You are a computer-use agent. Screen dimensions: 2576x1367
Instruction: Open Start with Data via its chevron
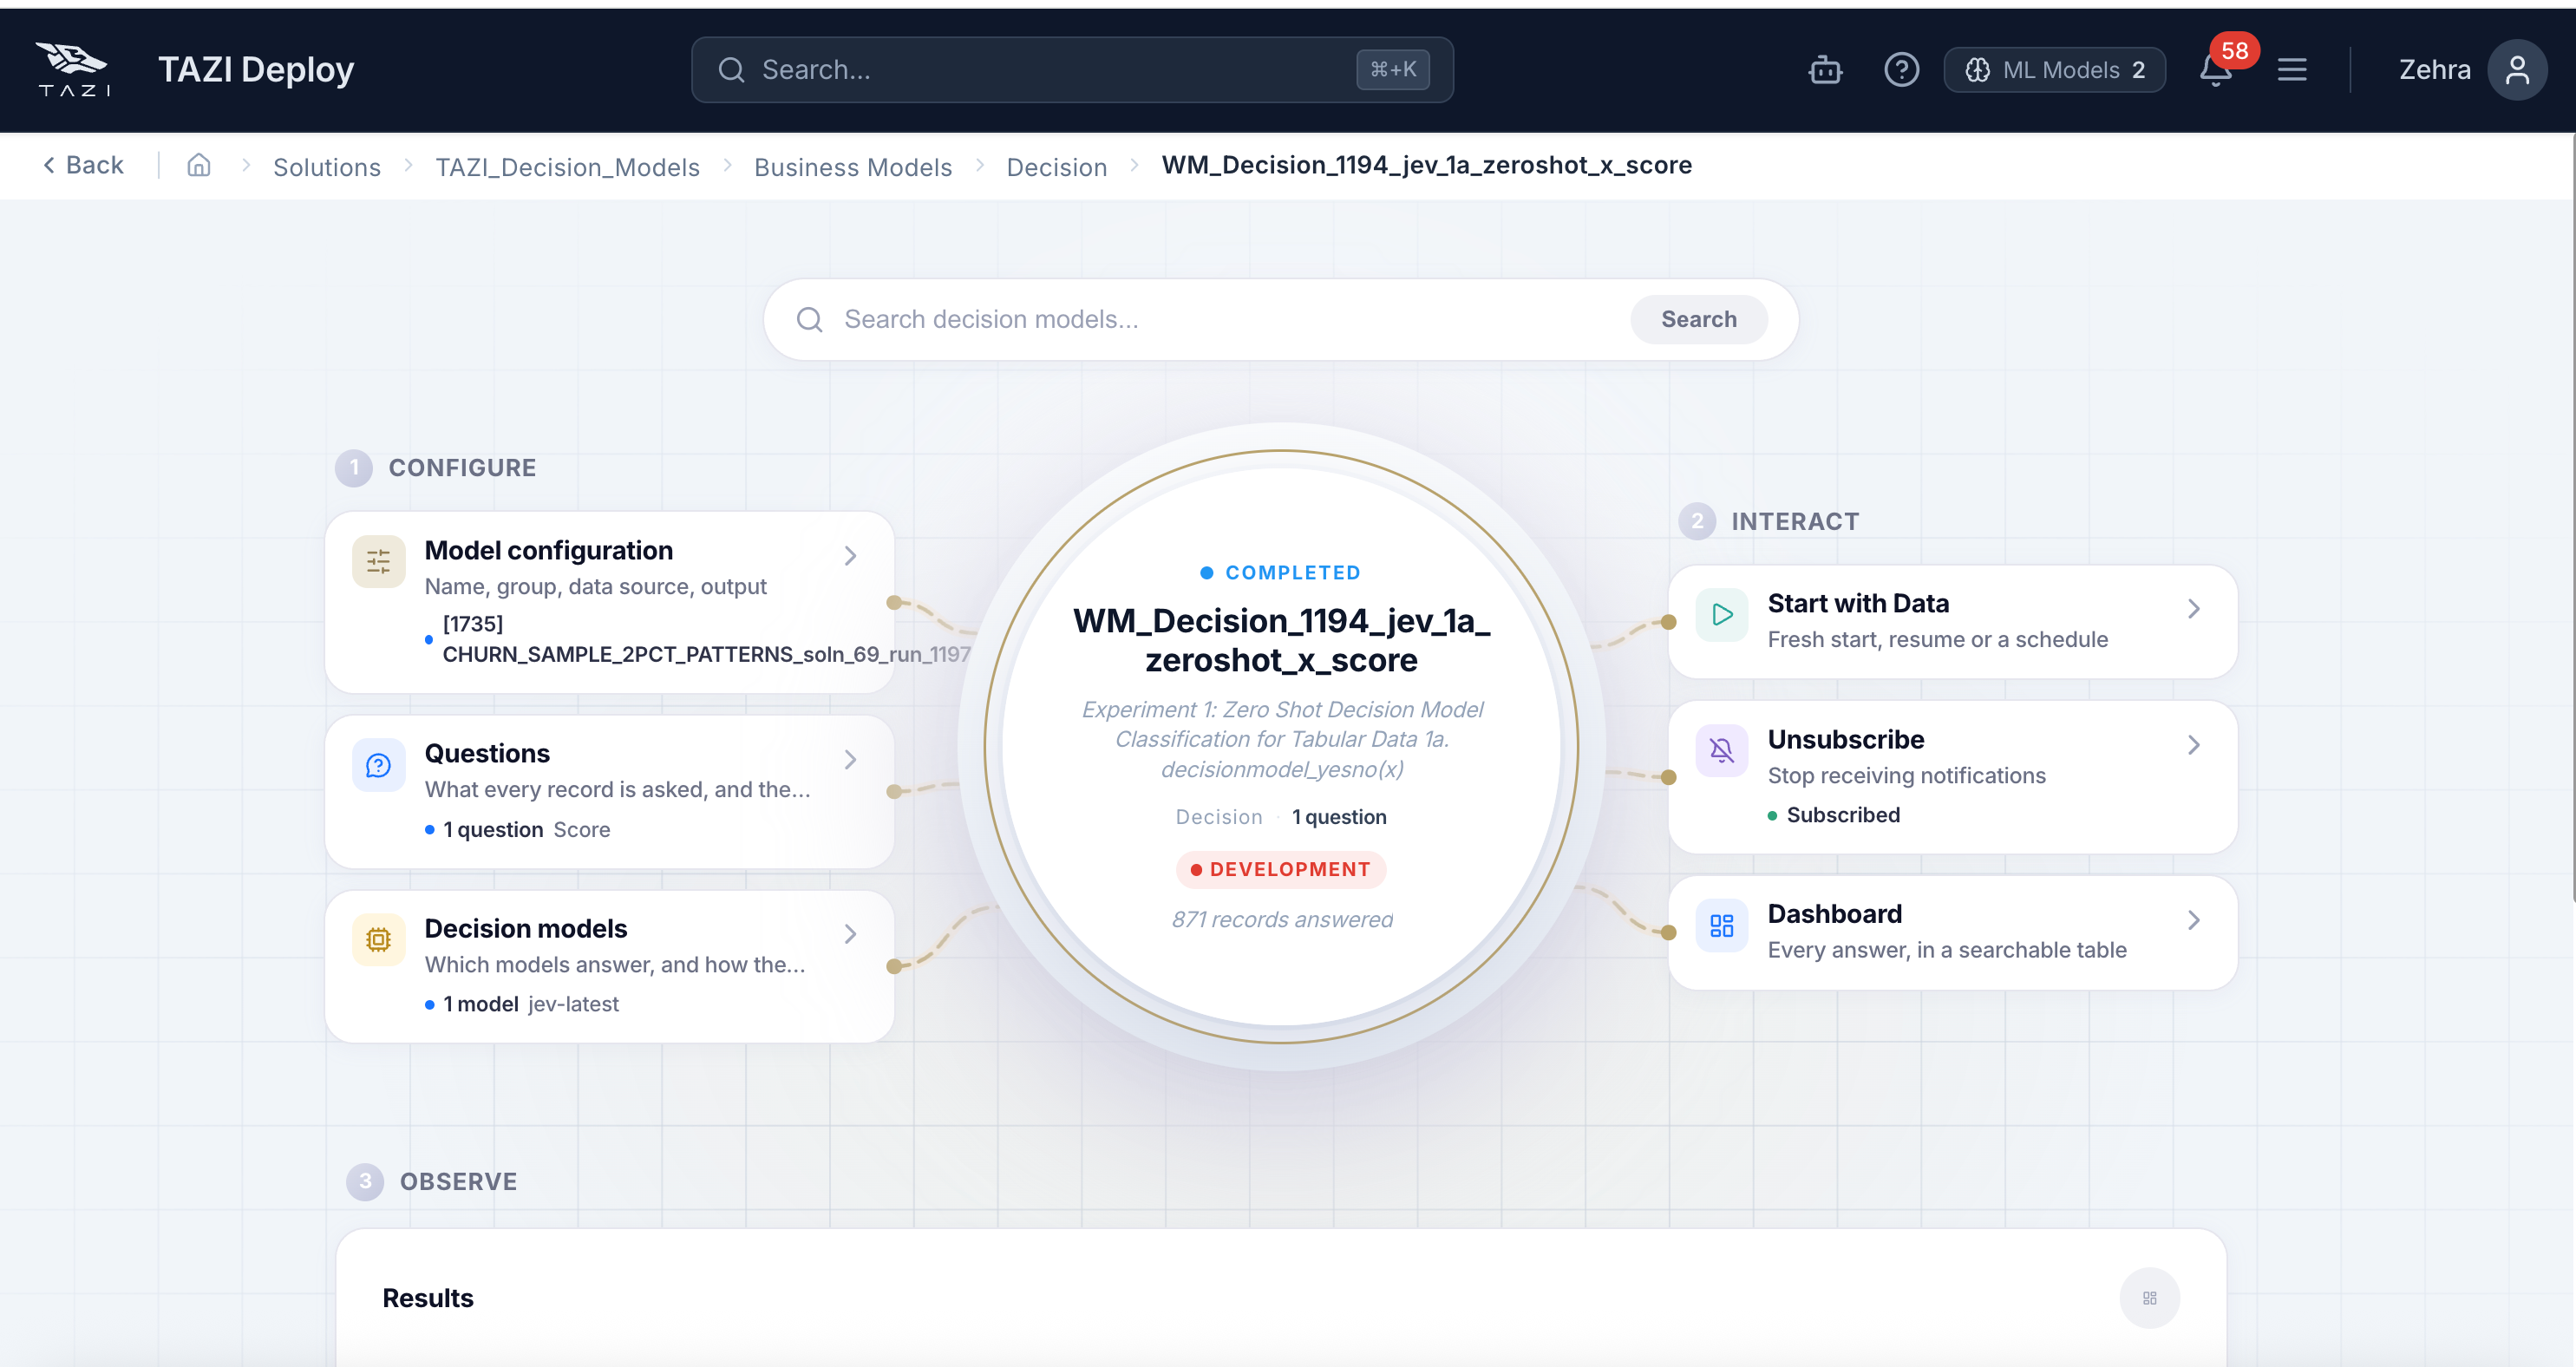point(2193,609)
